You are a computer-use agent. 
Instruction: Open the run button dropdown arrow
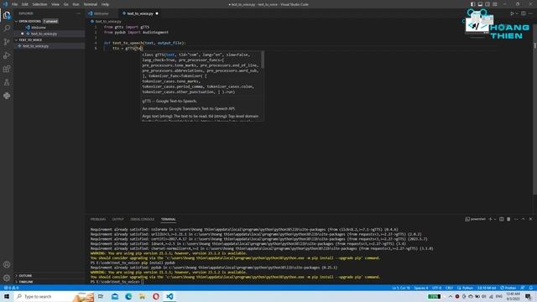coord(517,13)
